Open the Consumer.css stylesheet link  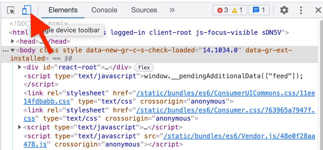click(x=226, y=110)
